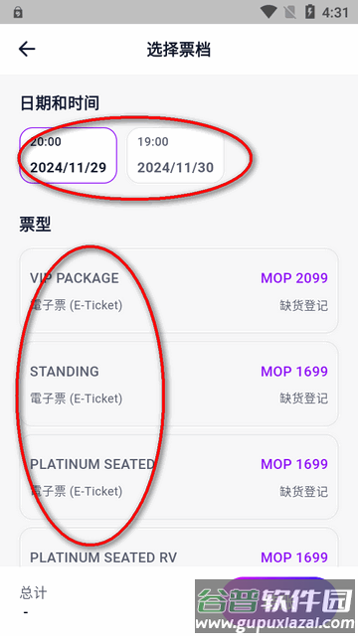The image size is (358, 636).
Task: Tap 缺货登记 on VIP PACKAGE
Action: (x=303, y=305)
